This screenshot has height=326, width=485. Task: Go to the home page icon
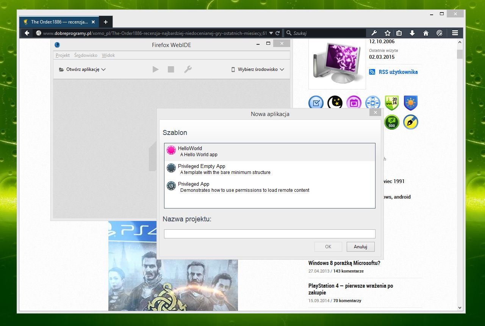coord(426,33)
